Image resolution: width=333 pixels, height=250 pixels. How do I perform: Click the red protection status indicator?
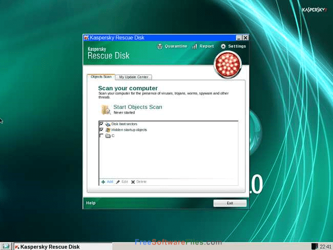coord(227,65)
